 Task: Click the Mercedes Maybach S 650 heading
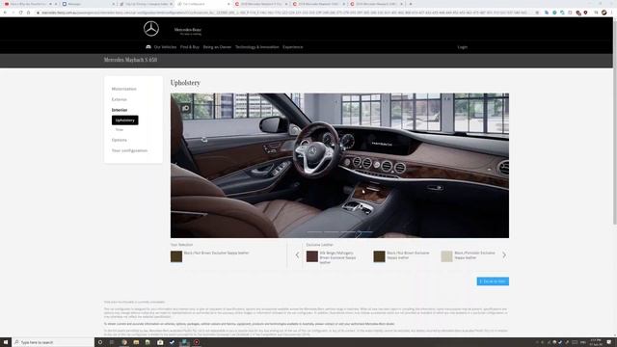pos(131,60)
